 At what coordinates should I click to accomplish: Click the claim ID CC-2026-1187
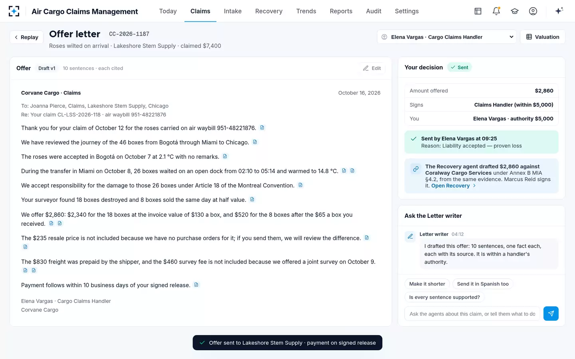129,34
